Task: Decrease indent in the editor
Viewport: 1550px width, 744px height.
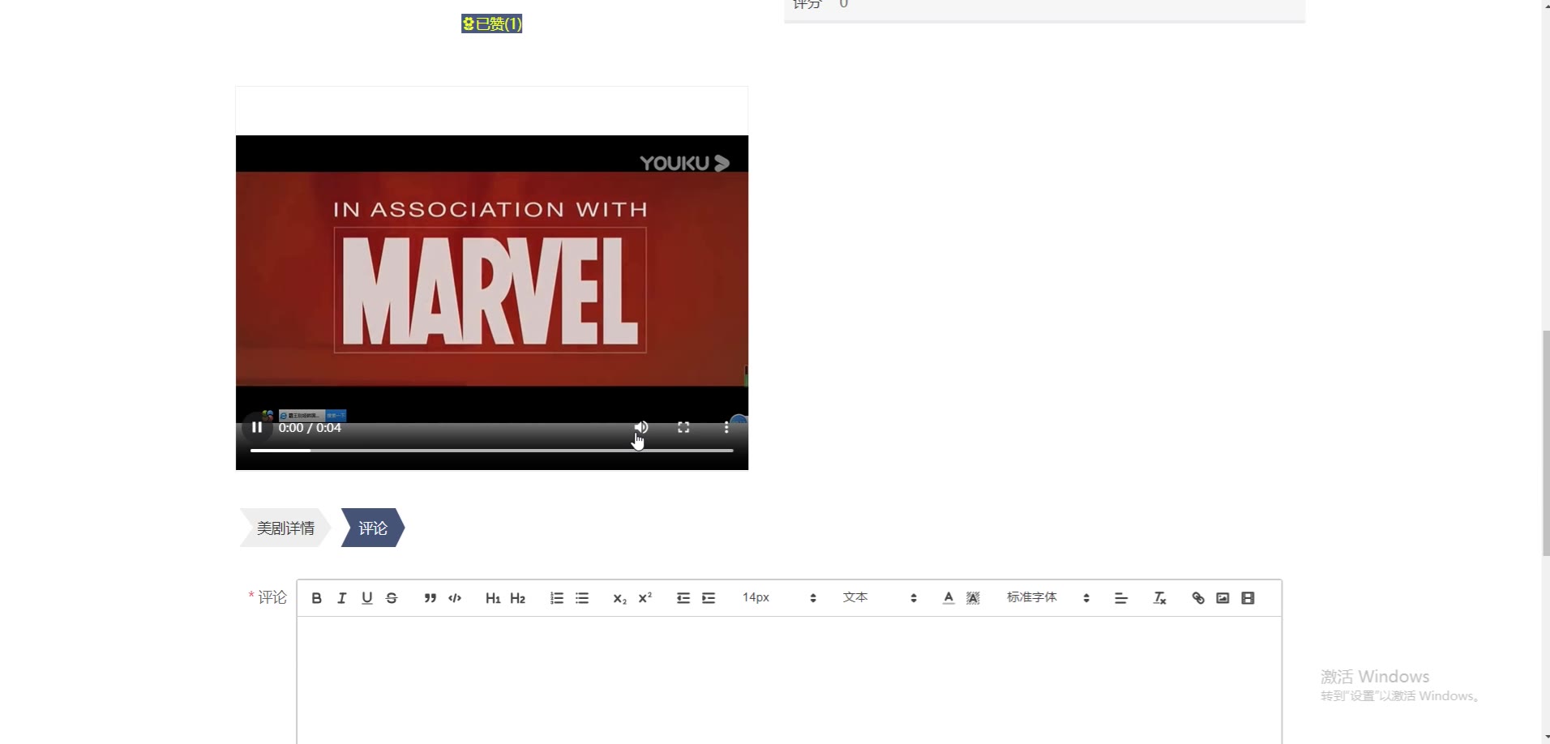Action: [683, 598]
